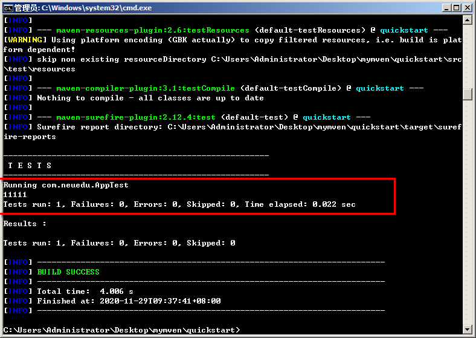Click the Results : line

[x=25, y=224]
